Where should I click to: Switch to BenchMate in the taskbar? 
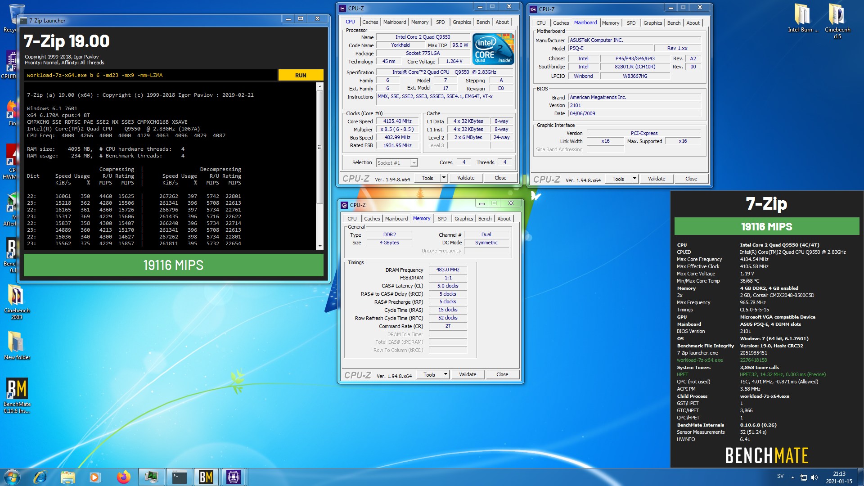206,477
